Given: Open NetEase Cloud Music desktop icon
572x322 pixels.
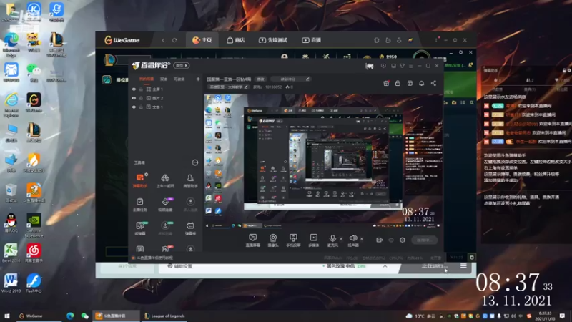Looking at the screenshot, I should coord(34,253).
